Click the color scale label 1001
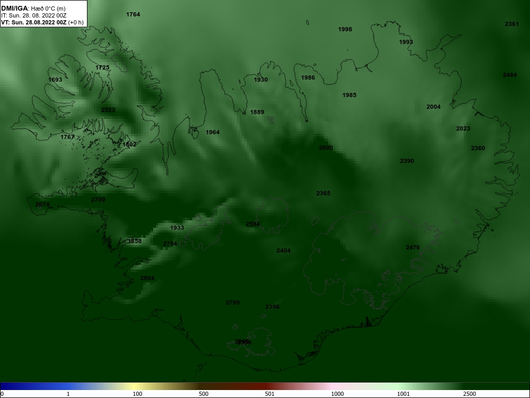 (x=403, y=394)
